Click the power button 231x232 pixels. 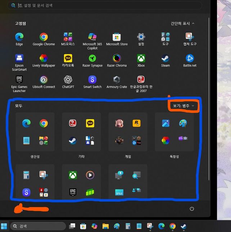(x=192, y=209)
